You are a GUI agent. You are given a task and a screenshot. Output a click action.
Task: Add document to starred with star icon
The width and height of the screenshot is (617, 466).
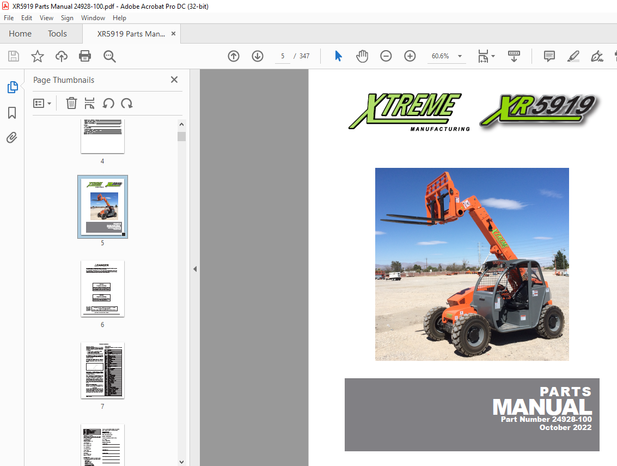tap(38, 56)
